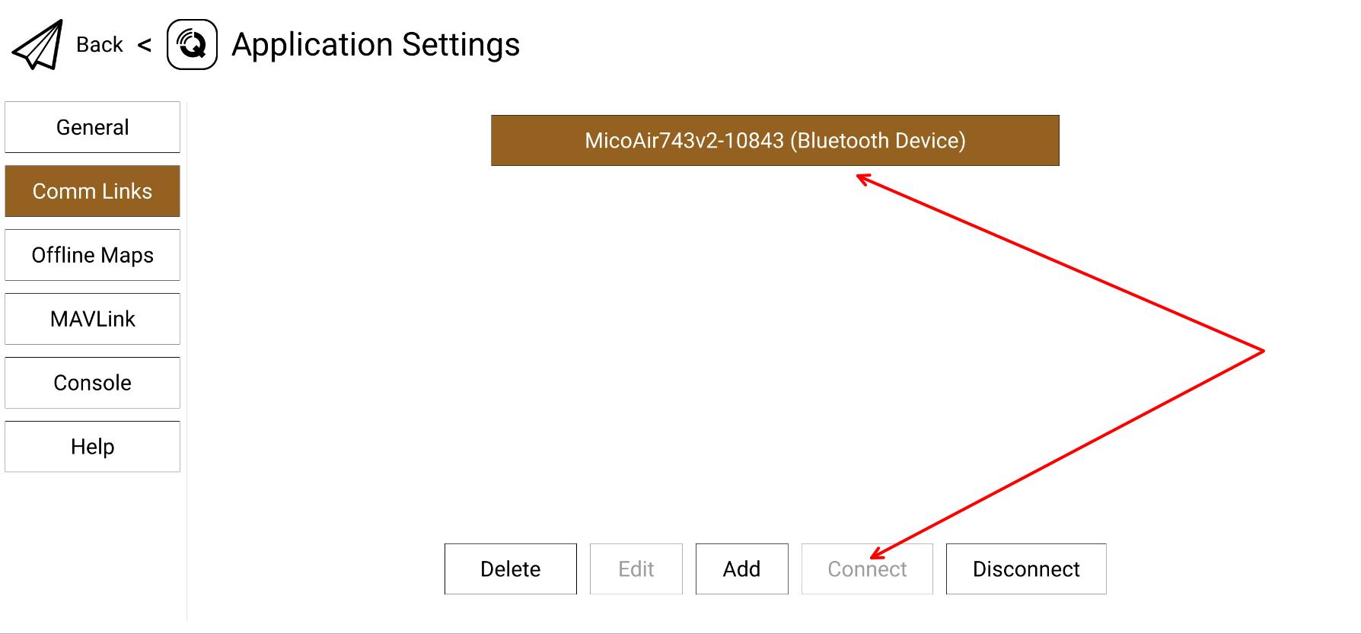Add a new comm link

741,569
